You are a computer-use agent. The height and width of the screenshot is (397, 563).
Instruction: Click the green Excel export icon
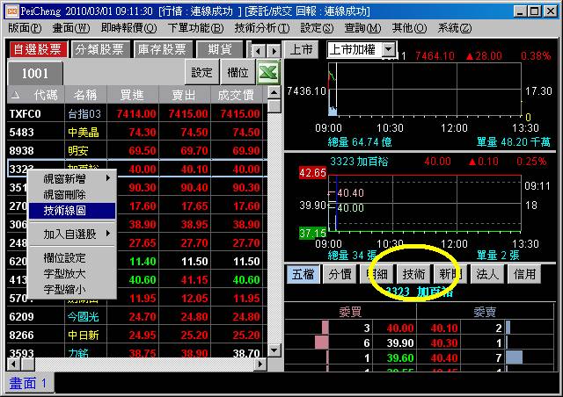click(267, 72)
